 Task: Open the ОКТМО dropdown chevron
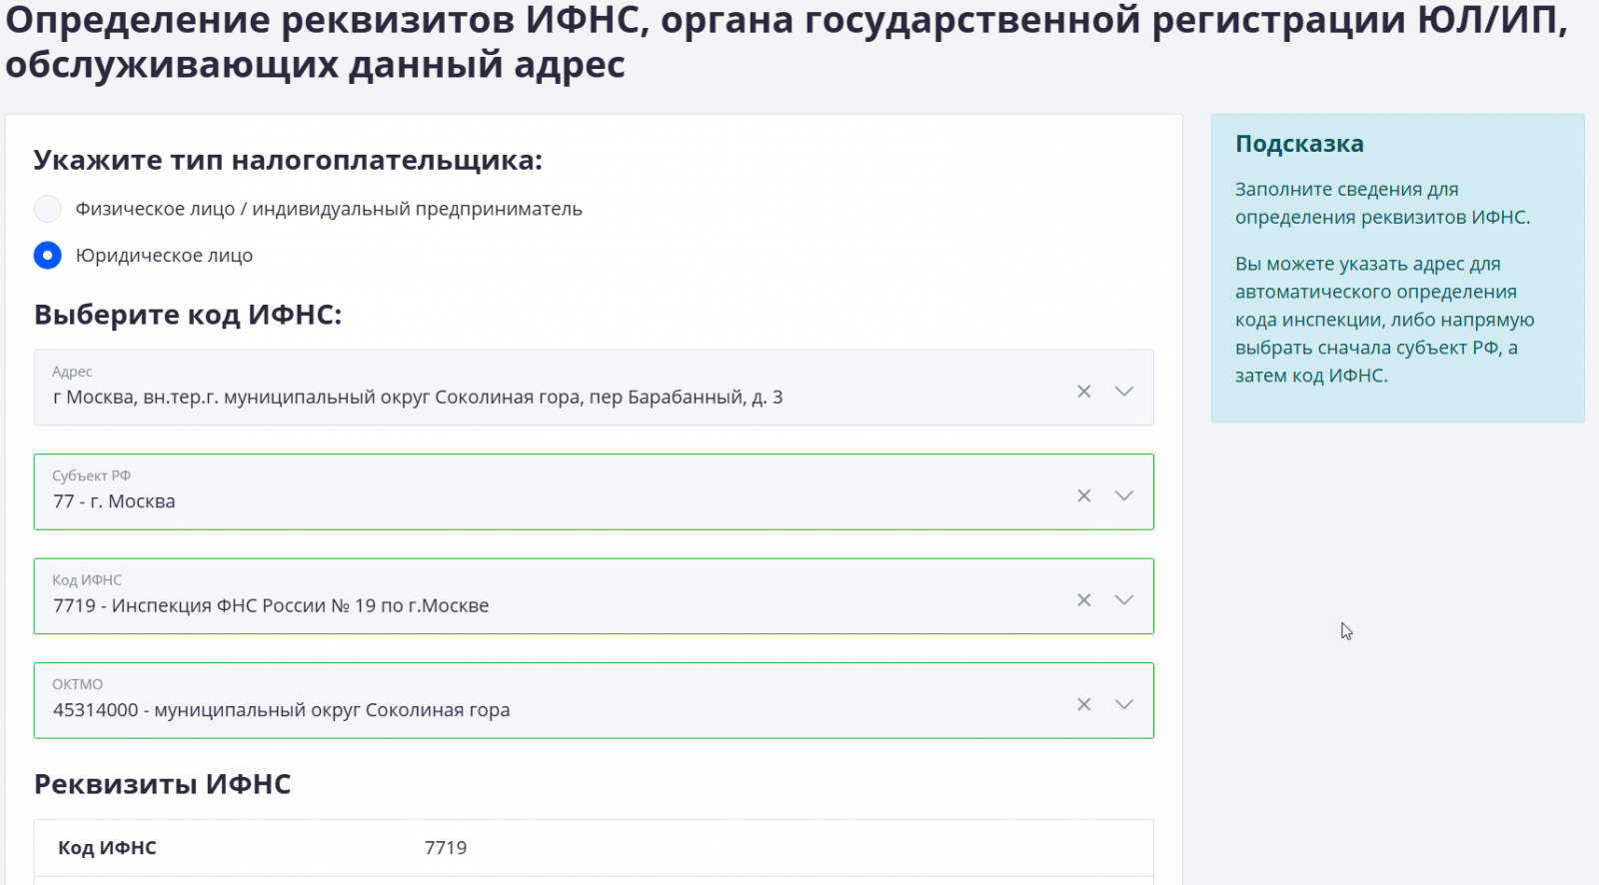[x=1124, y=705]
